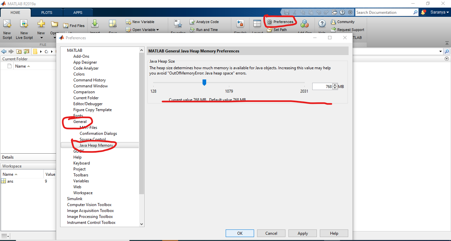Screen dimensions: 451x241
Task: Switch to the PLOTS tab
Action: coord(47,12)
